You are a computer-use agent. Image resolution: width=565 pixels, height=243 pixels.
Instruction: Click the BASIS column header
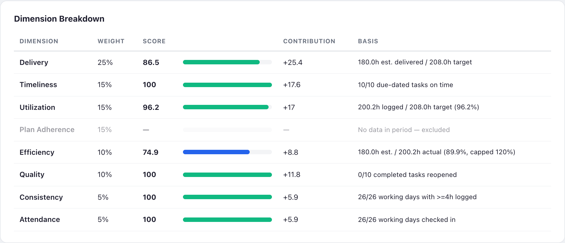(x=368, y=41)
